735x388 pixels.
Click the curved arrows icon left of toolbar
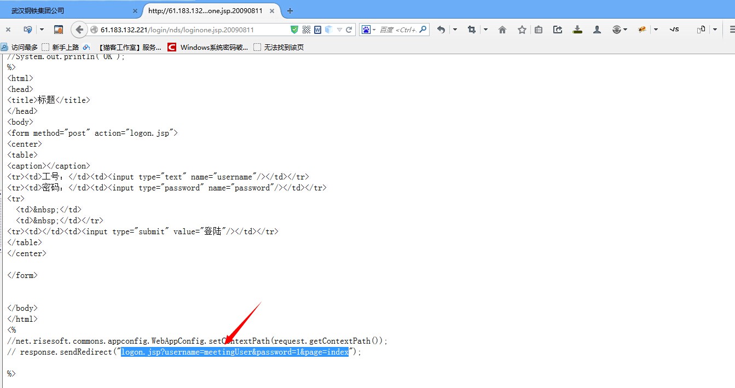click(x=28, y=30)
